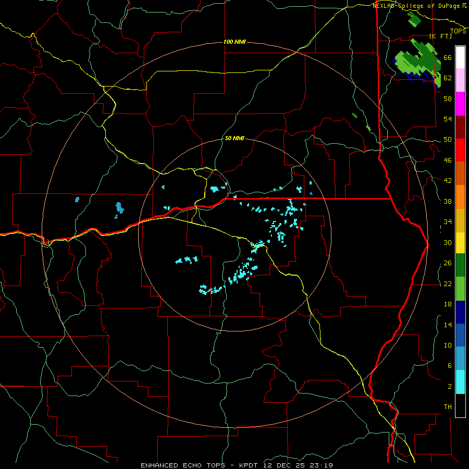469x469 pixels.
Task: Click the "23:19" time stamp
Action: click(322, 465)
